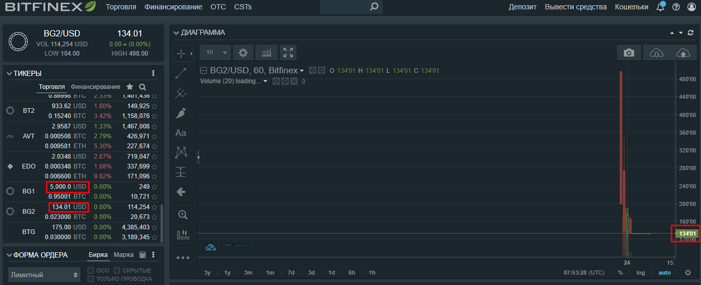Toggle fullscreen chart mode
This screenshot has height=285, width=701.
[x=288, y=53]
